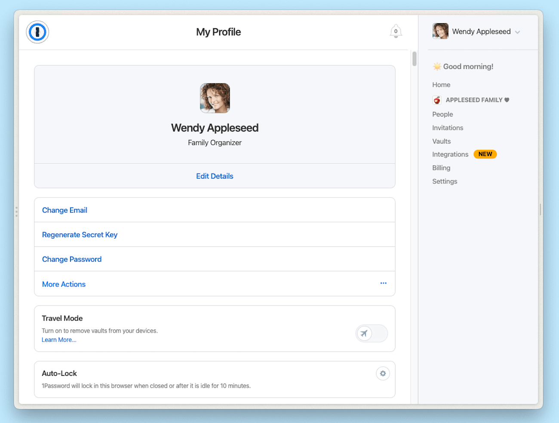
Task: Navigate to Vaults
Action: point(442,141)
